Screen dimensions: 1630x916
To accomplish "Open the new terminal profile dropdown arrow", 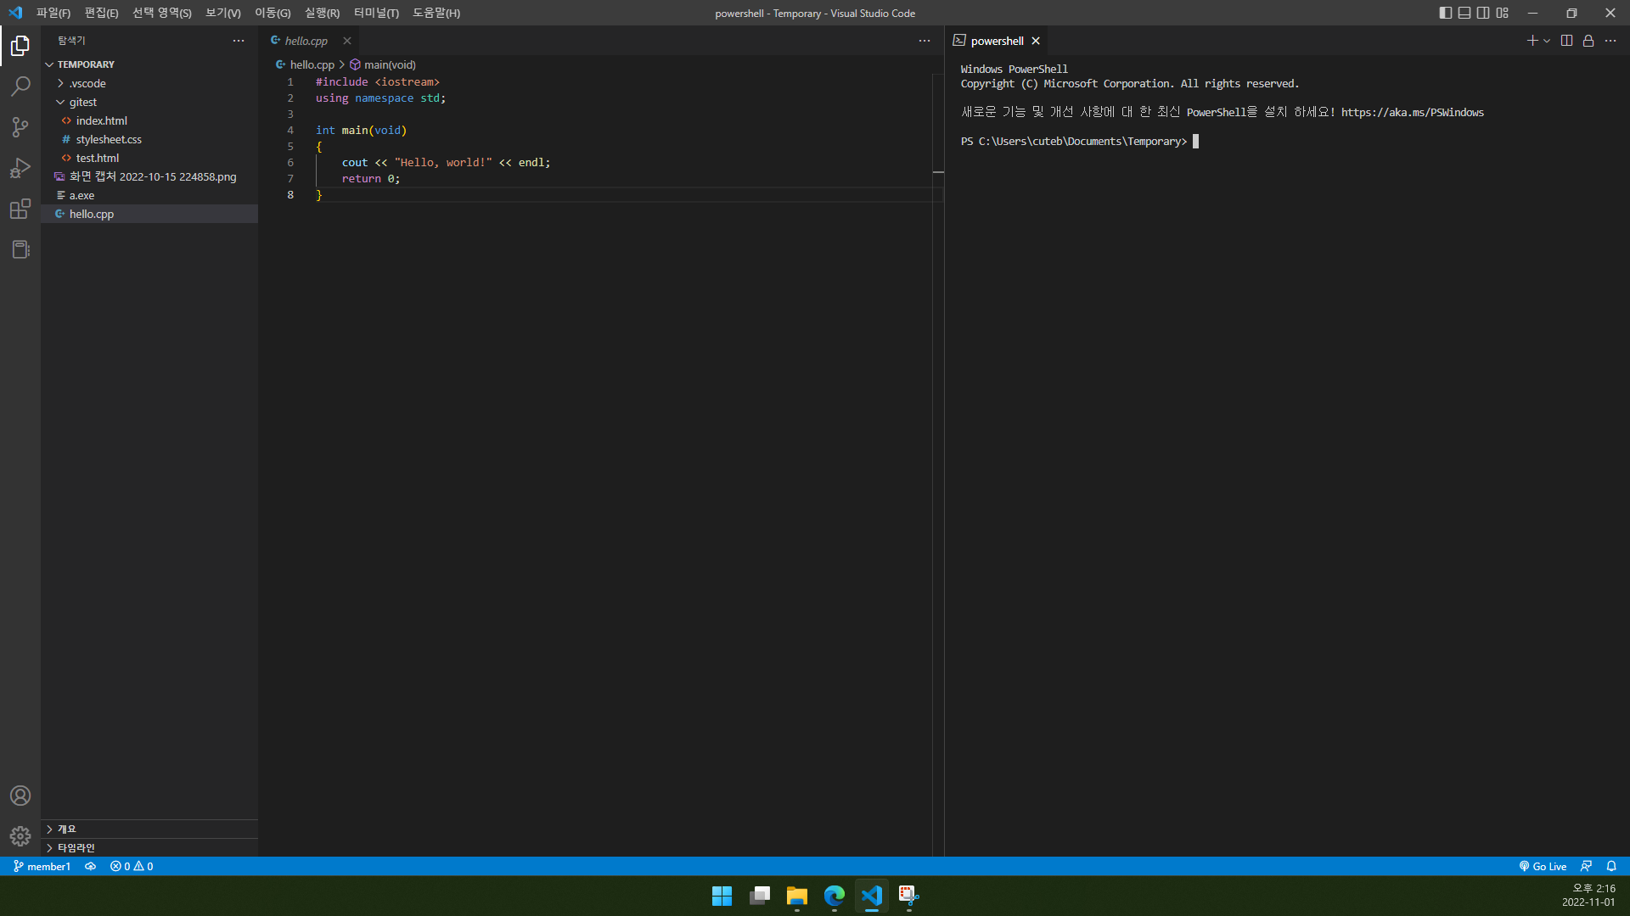I will pos(1547,41).
